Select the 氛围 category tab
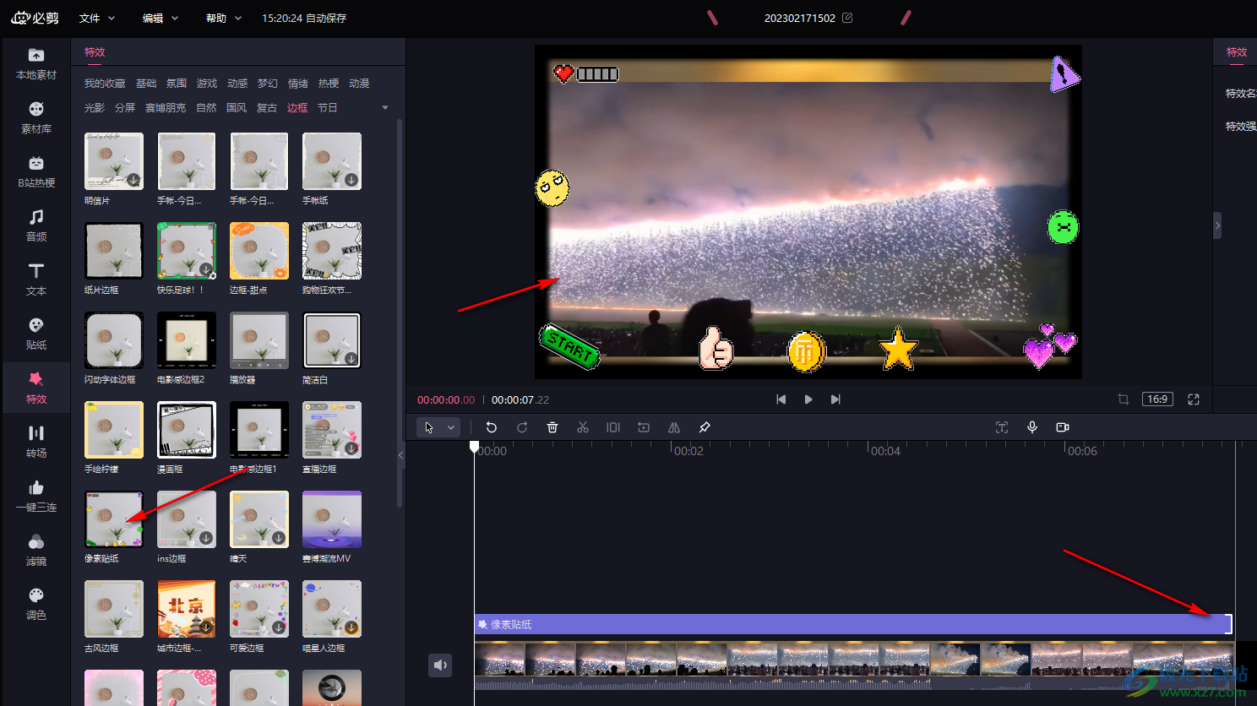 (x=177, y=84)
